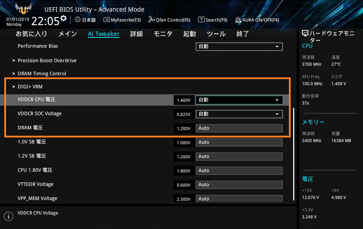The height and width of the screenshot is (229, 363).
Task: Open settings gear next to the clock
Action: [x=63, y=18]
